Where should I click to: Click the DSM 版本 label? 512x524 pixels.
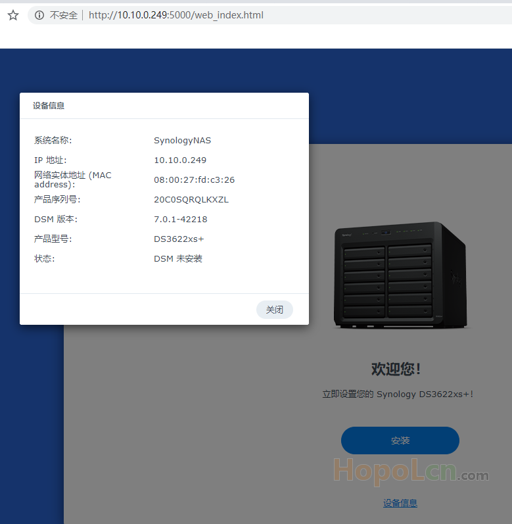(x=56, y=219)
